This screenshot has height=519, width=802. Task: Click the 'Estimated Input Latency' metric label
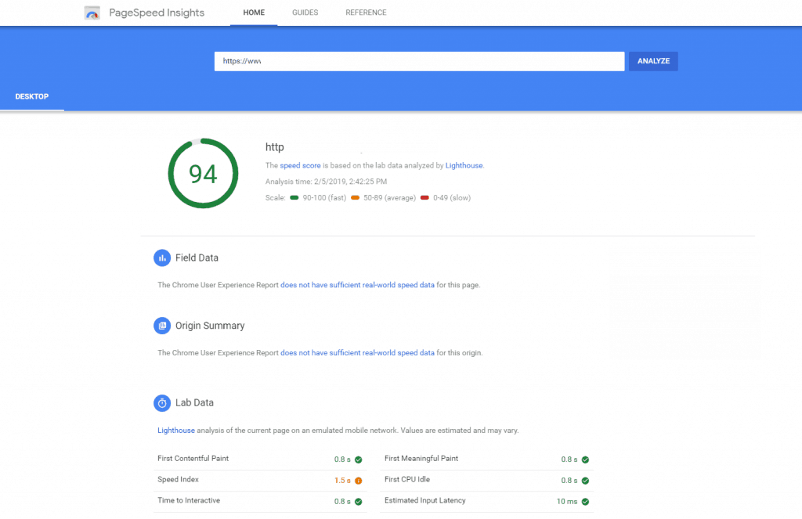click(x=425, y=500)
